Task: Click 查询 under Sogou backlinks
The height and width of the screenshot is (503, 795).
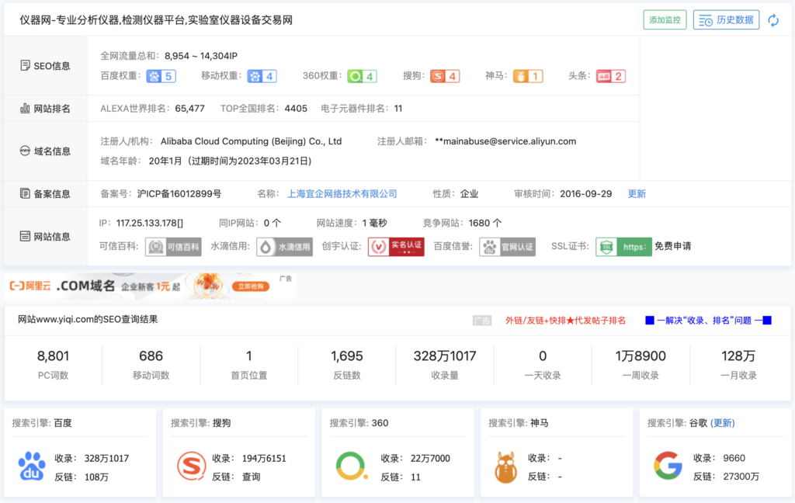Action: (251, 477)
